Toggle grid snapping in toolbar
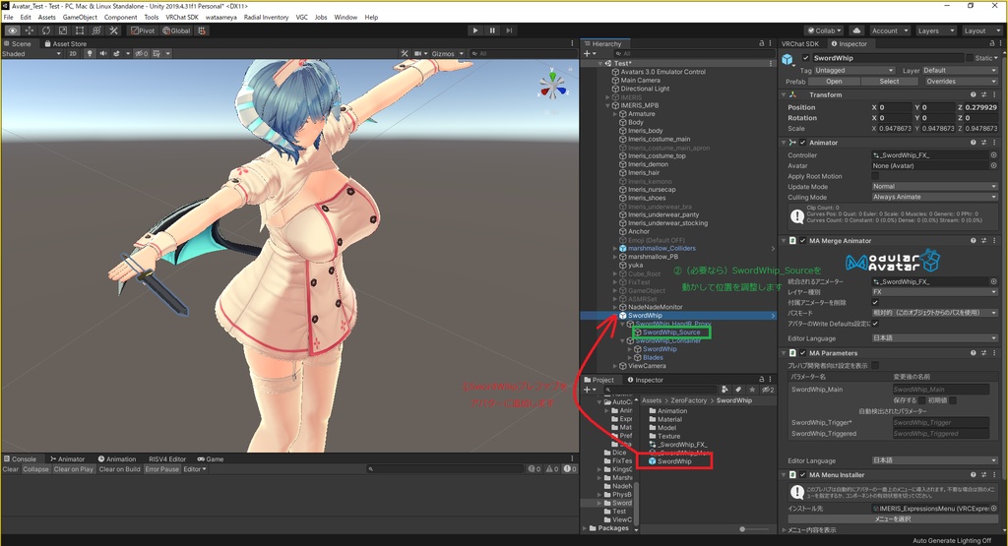Screen dimensions: 1008x546 click(202, 30)
